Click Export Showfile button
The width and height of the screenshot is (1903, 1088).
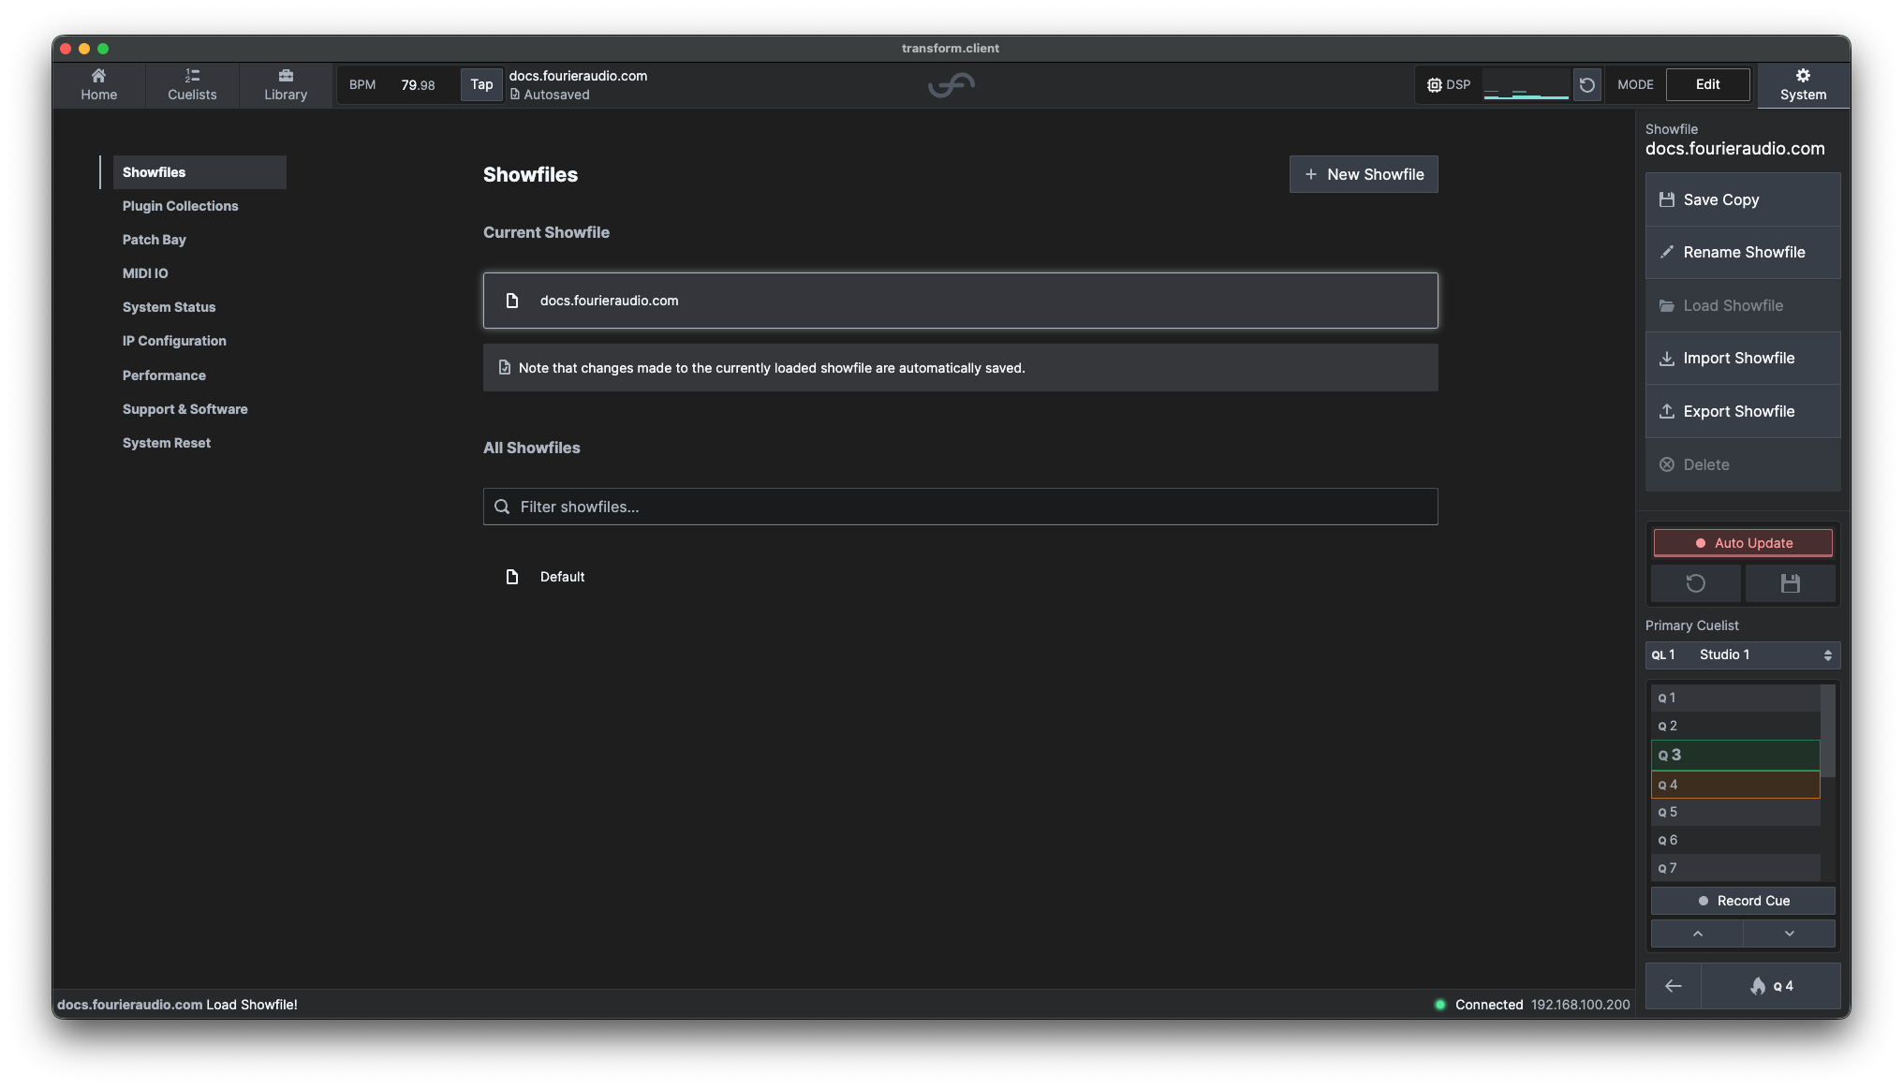(x=1743, y=411)
